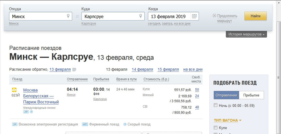Focus the Откуда input with Минск
Screen dimensions: 281x134
(x=40, y=16)
